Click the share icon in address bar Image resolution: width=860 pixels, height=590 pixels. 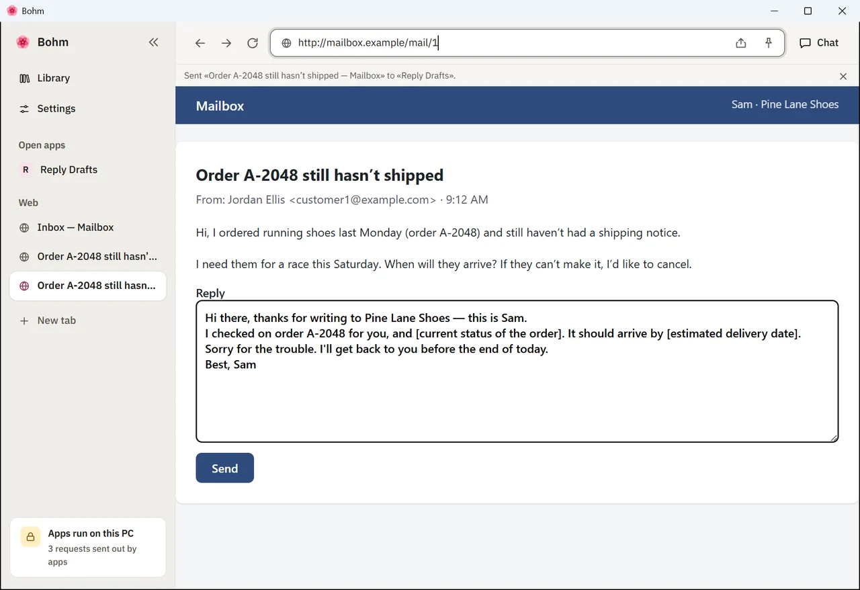point(741,43)
